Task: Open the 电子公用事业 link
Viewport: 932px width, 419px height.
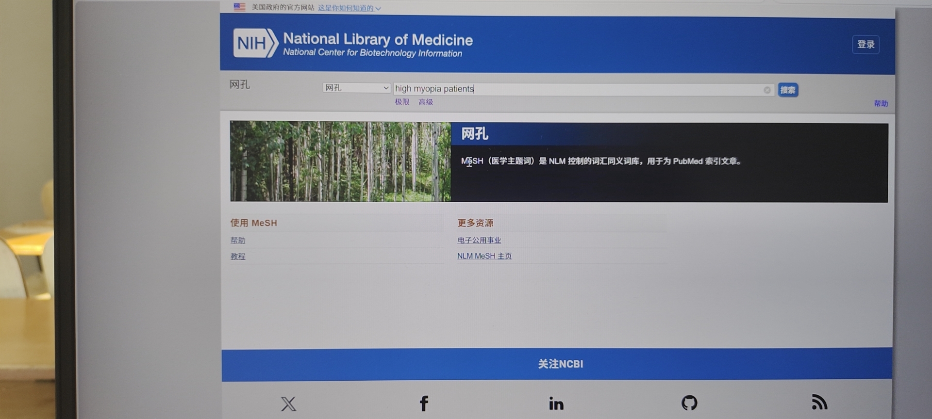Action: tap(479, 240)
